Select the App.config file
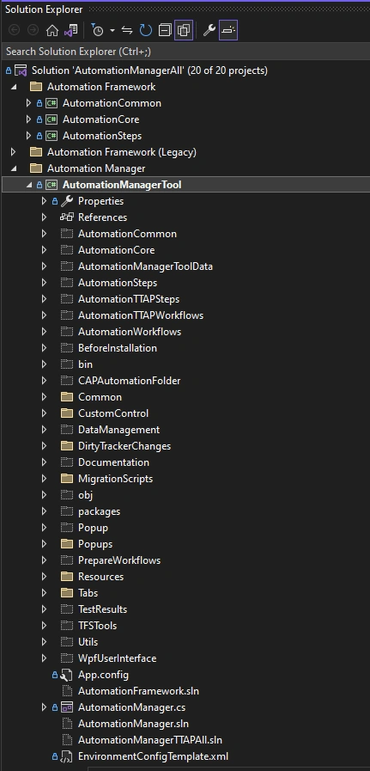The width and height of the screenshot is (370, 771). [x=103, y=675]
